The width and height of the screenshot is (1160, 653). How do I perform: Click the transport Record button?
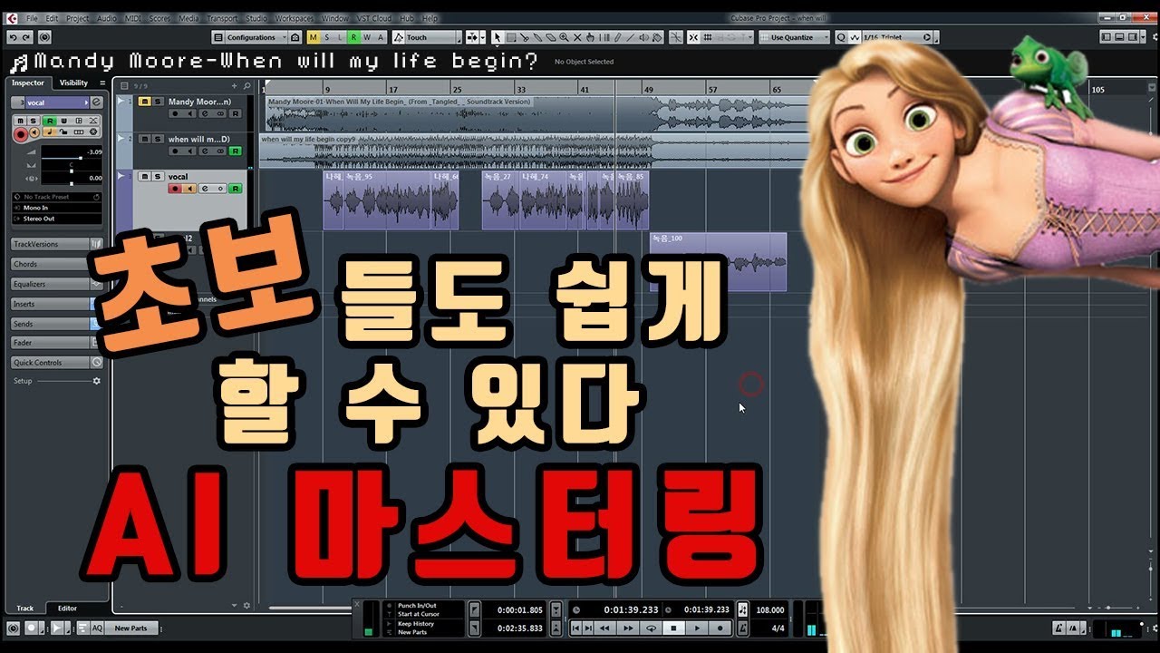[720, 628]
